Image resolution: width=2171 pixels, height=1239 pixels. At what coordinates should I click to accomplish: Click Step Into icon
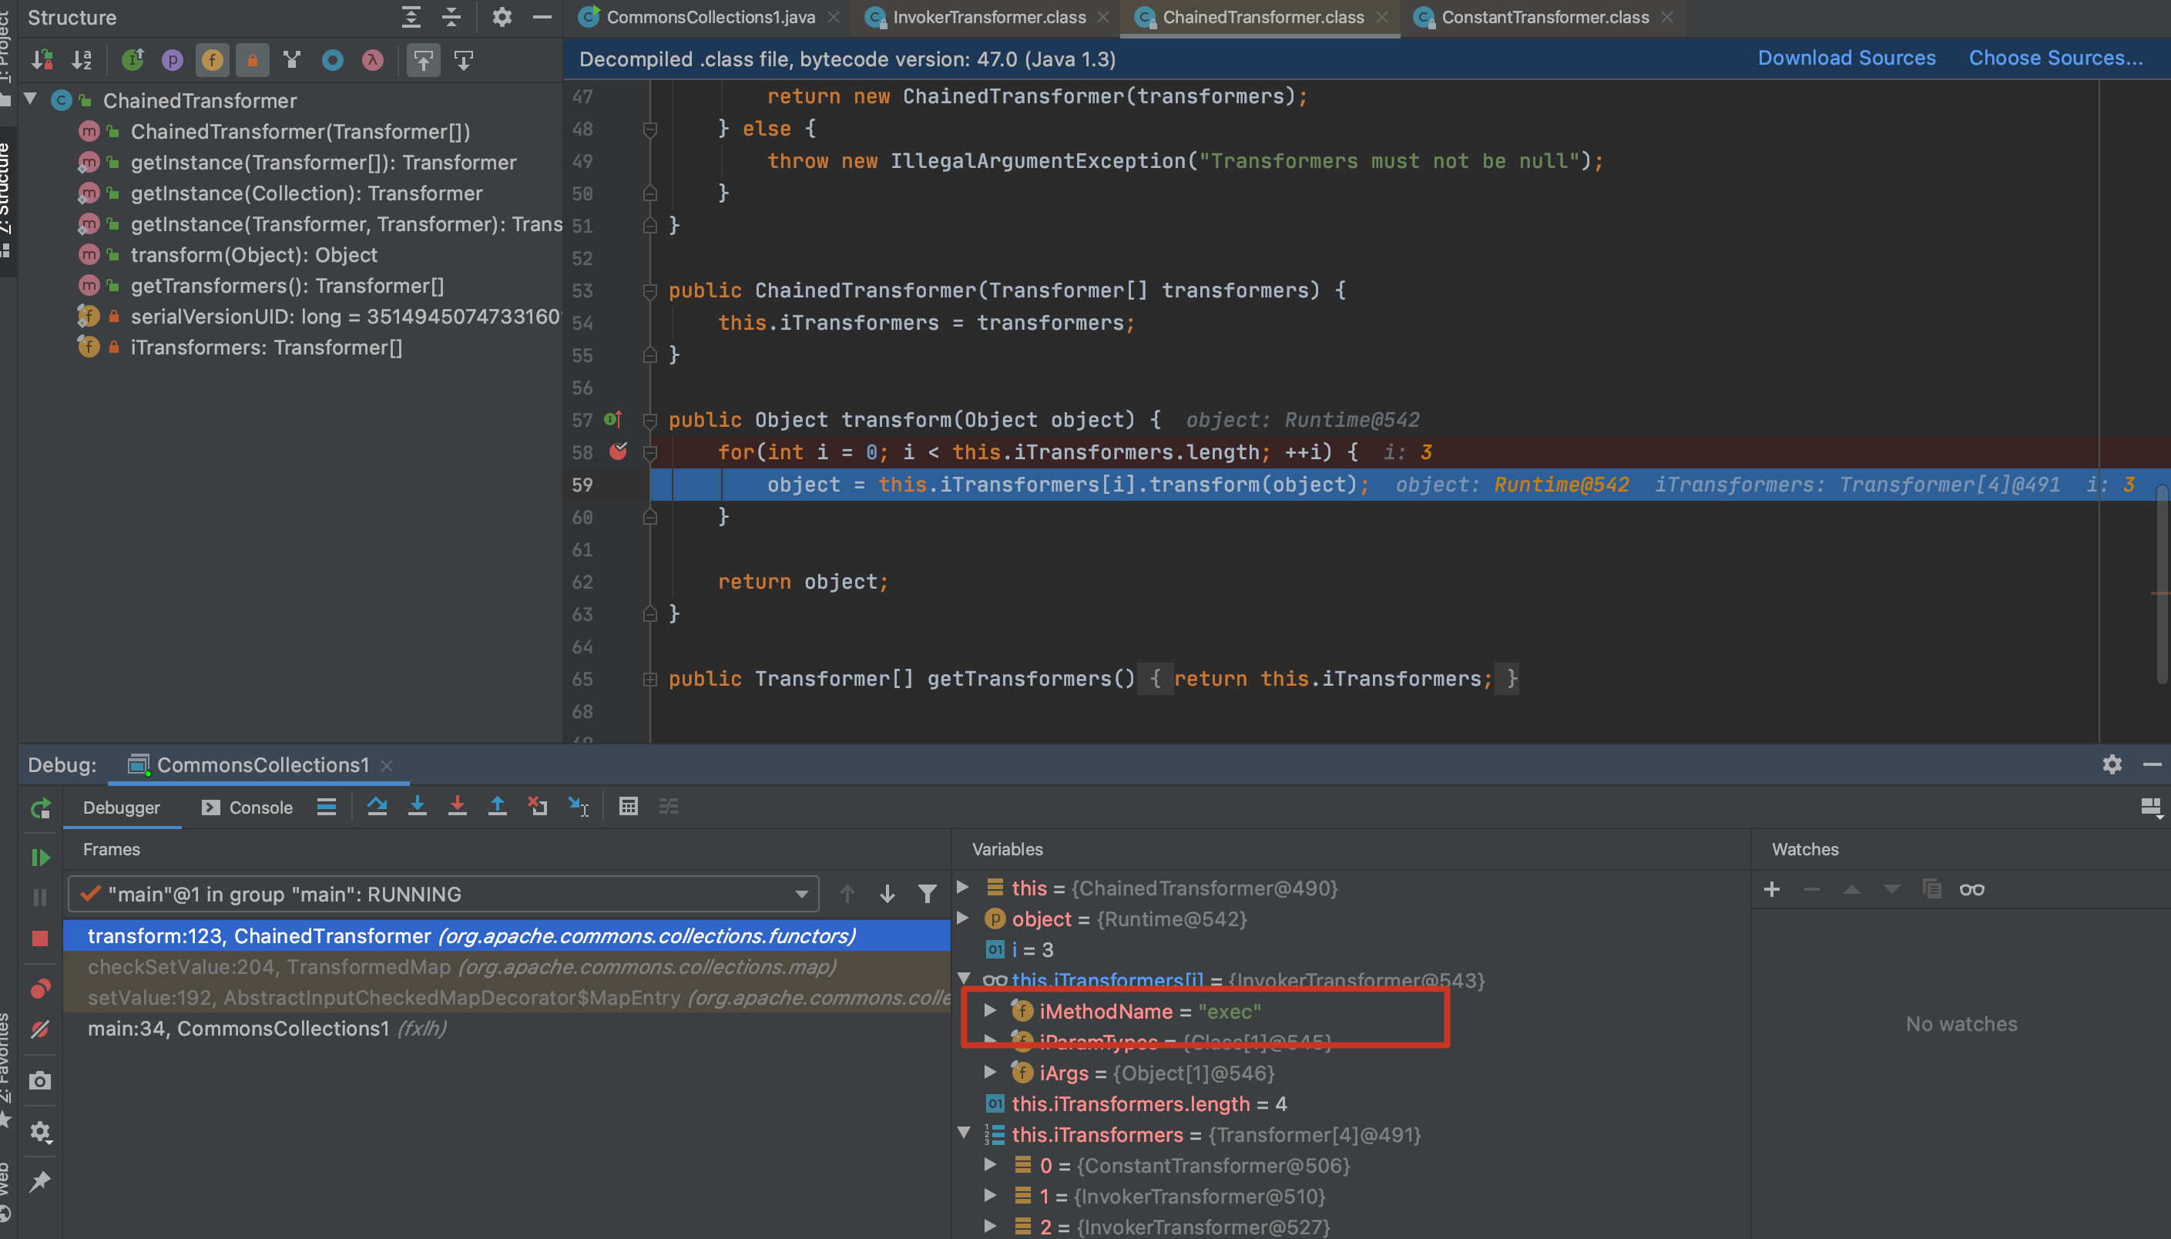(x=417, y=806)
